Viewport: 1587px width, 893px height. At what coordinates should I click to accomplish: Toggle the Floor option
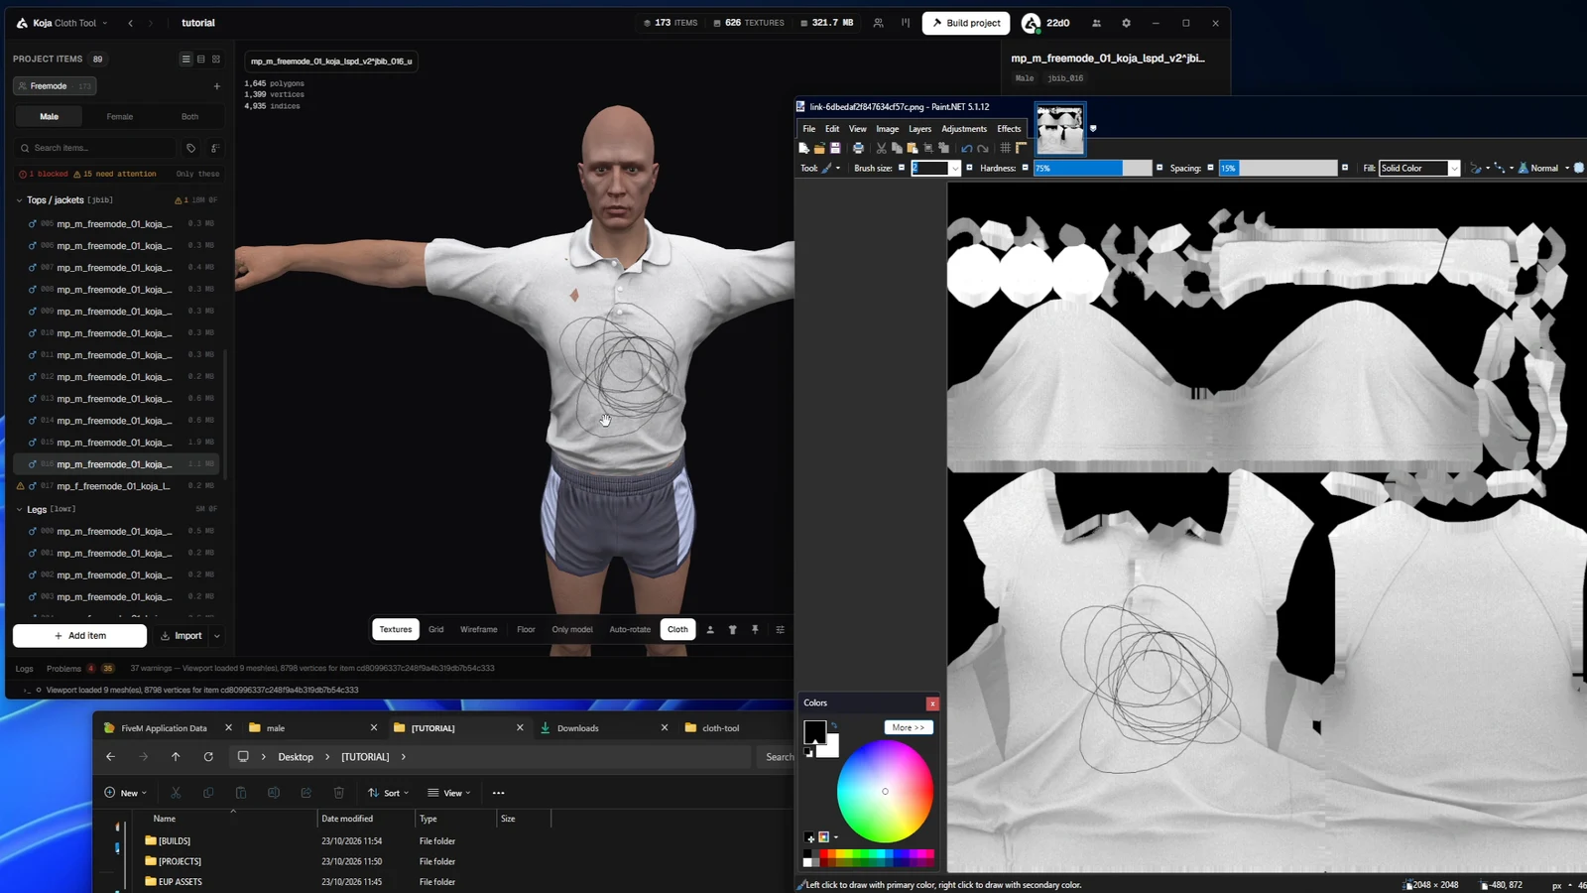click(526, 629)
